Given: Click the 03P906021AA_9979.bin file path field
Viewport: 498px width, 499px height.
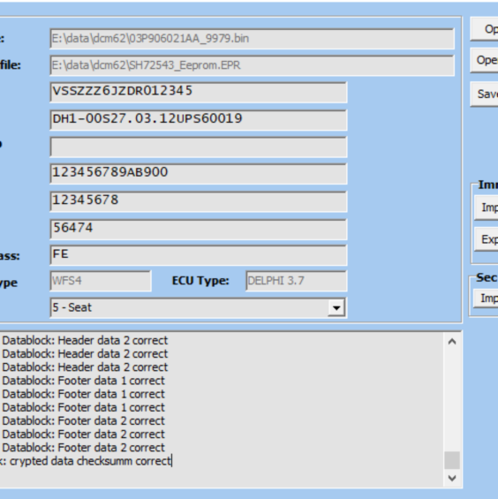Looking at the screenshot, I should [x=252, y=39].
